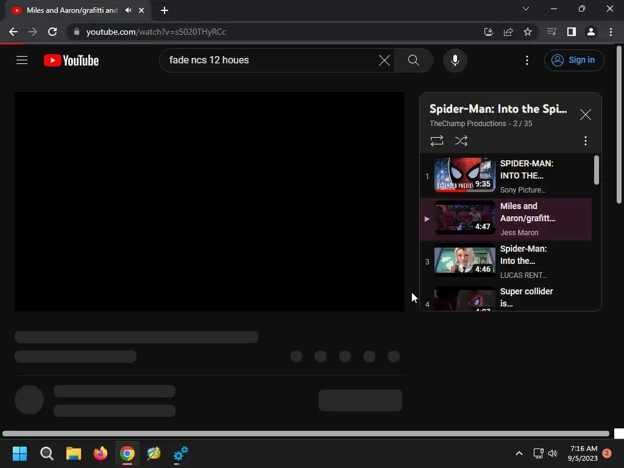Open Windows Start menu
The image size is (624, 468).
pyautogui.click(x=19, y=453)
